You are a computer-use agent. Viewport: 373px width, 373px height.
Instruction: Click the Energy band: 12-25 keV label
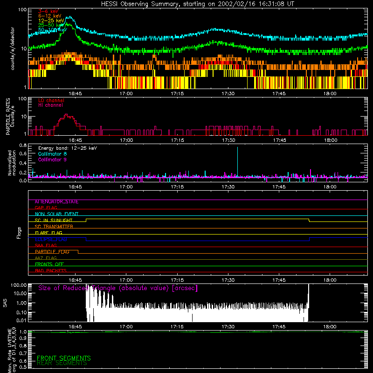[68, 148]
